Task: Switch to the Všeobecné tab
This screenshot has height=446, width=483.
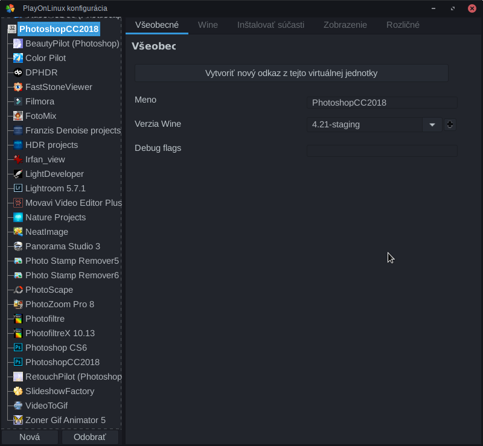Action: (x=157, y=25)
